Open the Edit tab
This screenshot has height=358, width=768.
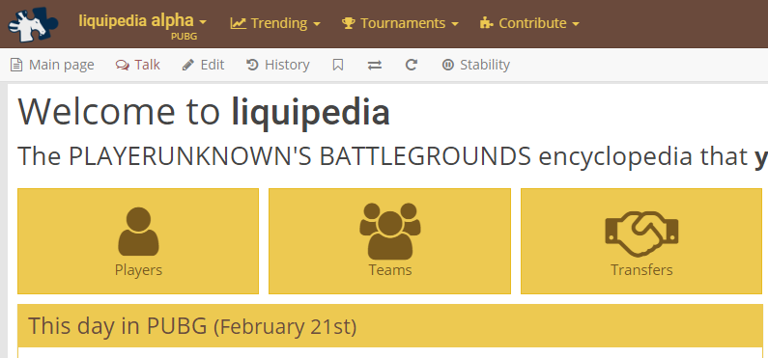point(203,65)
